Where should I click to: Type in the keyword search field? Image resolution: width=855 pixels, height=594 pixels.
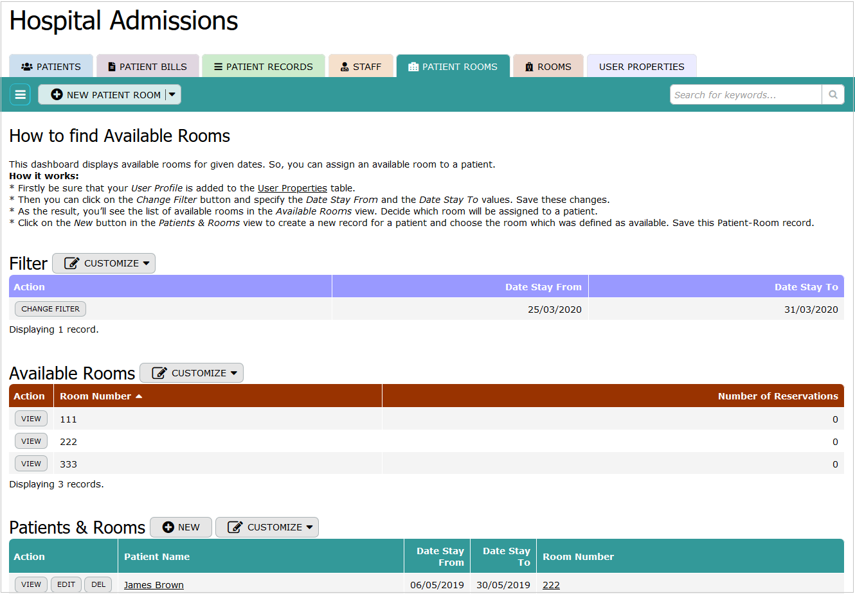point(745,94)
